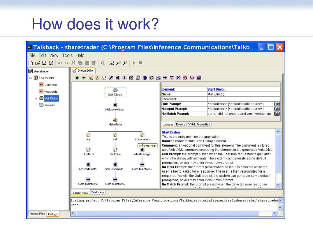Screen dimensions: 313x235
Task: Select the speaker message tool
Action: coord(118,78)
